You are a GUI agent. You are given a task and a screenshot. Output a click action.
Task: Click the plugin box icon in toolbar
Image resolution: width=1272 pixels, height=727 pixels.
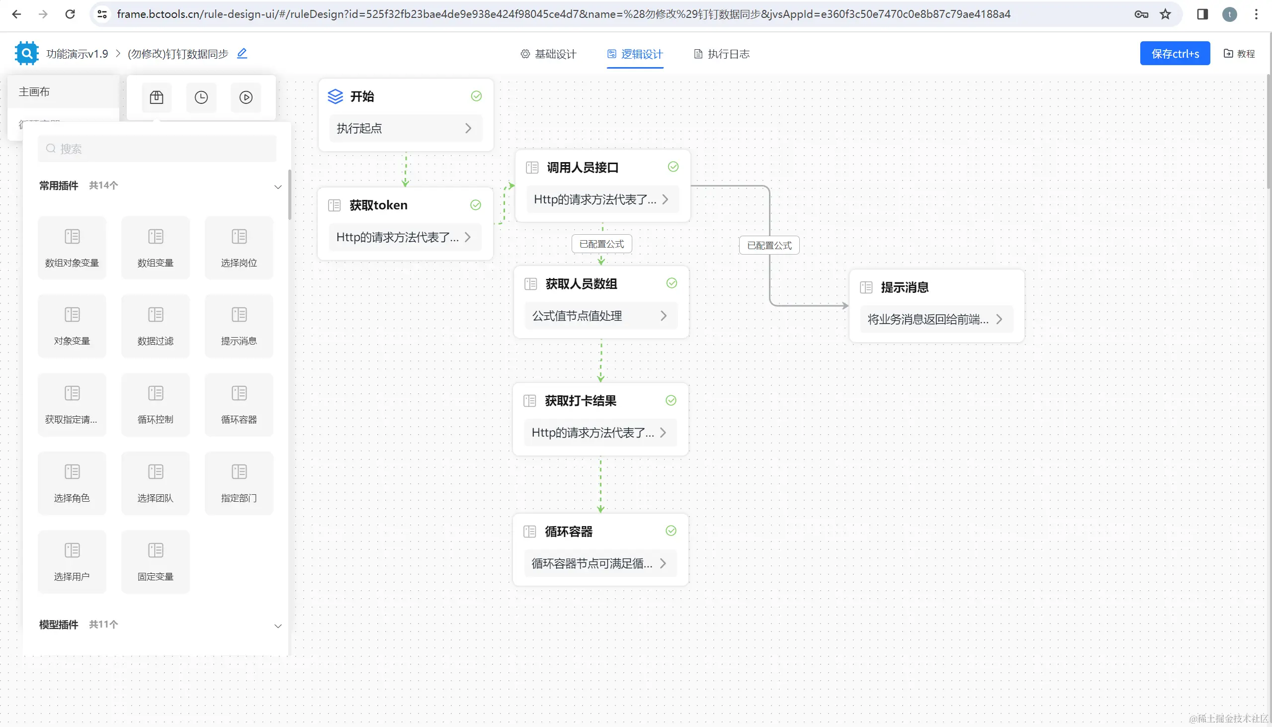[x=156, y=97]
